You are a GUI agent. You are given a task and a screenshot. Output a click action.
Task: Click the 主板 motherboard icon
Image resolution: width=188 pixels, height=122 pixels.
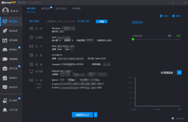pos(31,55)
